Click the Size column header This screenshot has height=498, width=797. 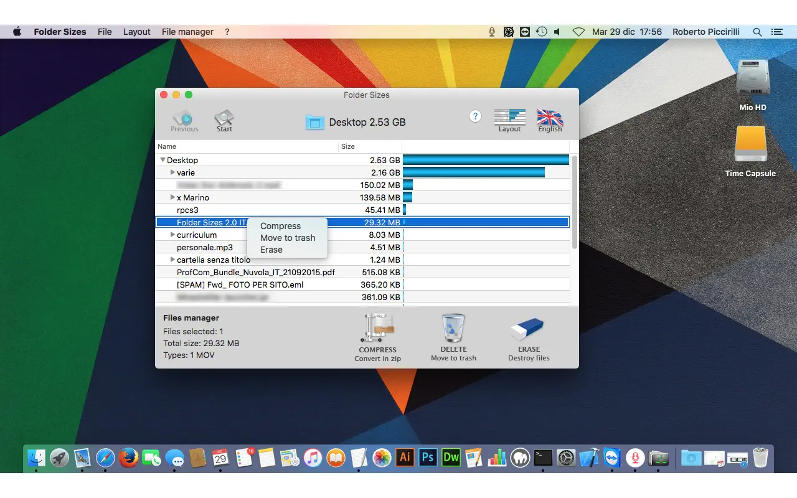(x=347, y=146)
